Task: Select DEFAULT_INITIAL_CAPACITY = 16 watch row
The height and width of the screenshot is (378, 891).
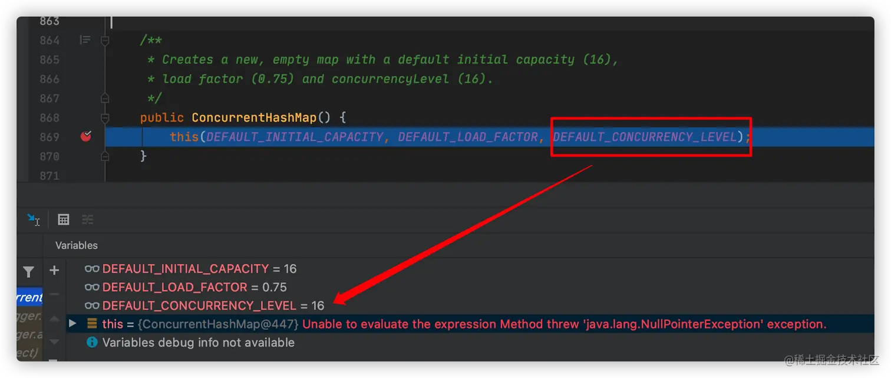Action: [470, 269]
